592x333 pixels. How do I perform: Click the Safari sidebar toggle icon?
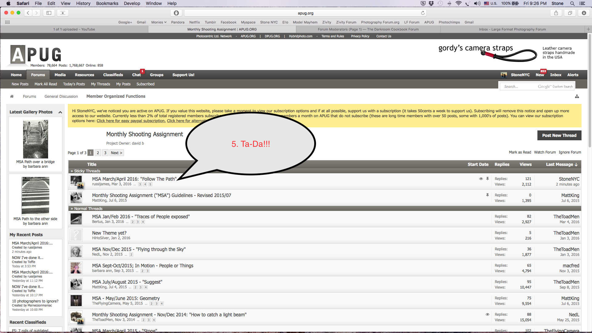(x=49, y=13)
